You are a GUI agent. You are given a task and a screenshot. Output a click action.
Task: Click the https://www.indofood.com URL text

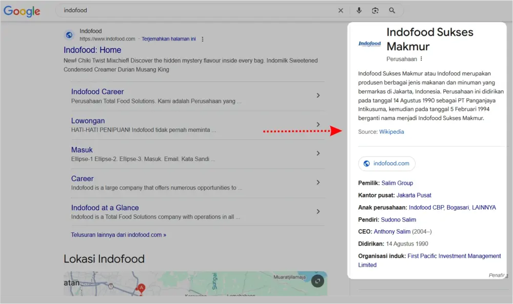tap(107, 39)
